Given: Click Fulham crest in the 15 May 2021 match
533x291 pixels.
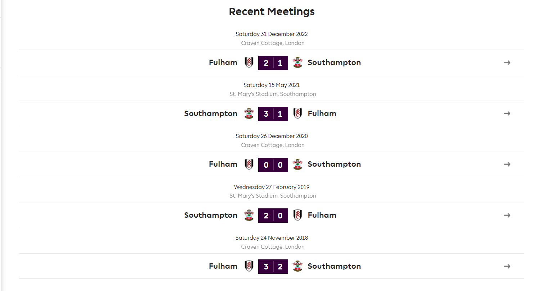Looking at the screenshot, I should click(x=297, y=114).
